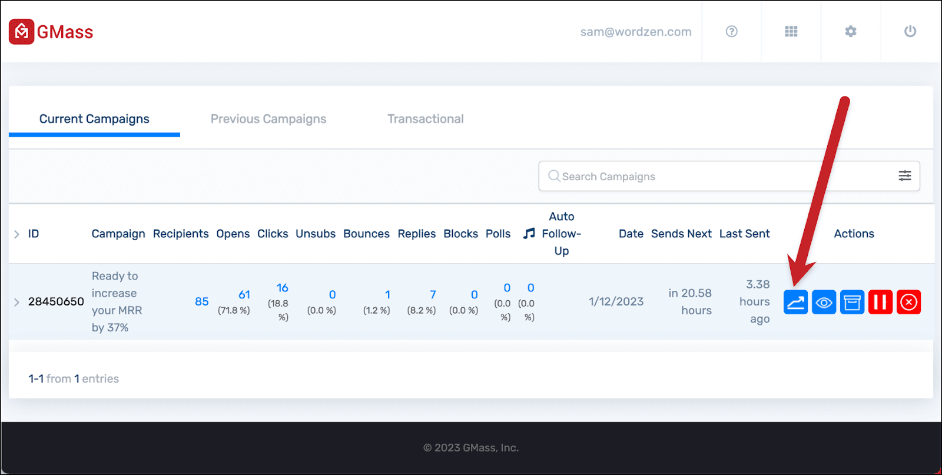The width and height of the screenshot is (942, 475).
Task: Sort by Unsubs column header
Action: click(x=316, y=234)
